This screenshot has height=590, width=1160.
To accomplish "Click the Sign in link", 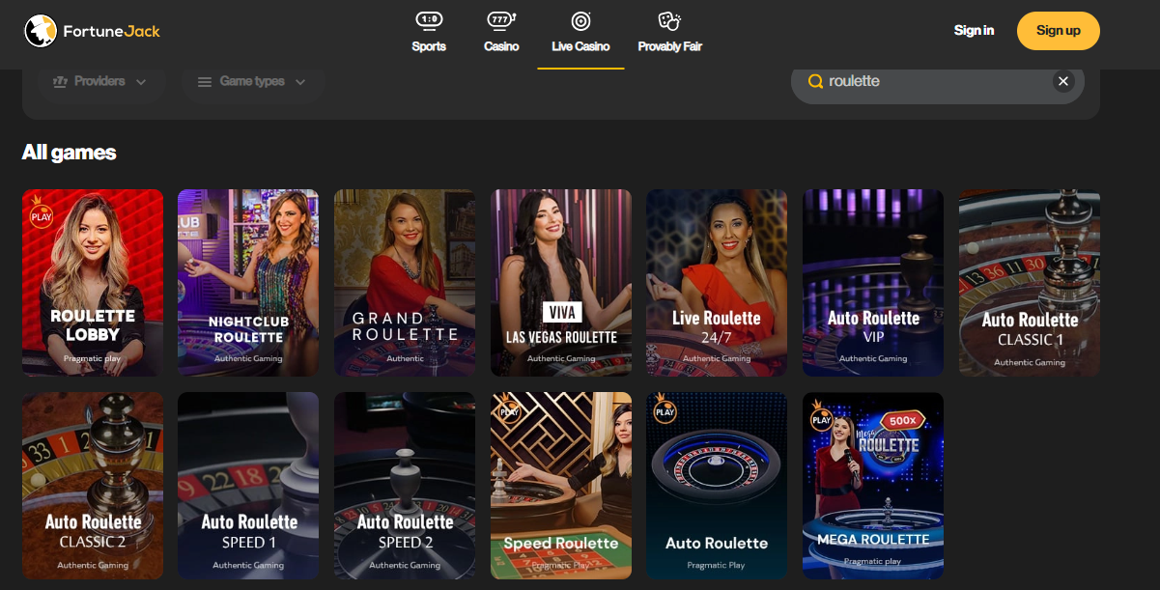I will click(x=974, y=31).
